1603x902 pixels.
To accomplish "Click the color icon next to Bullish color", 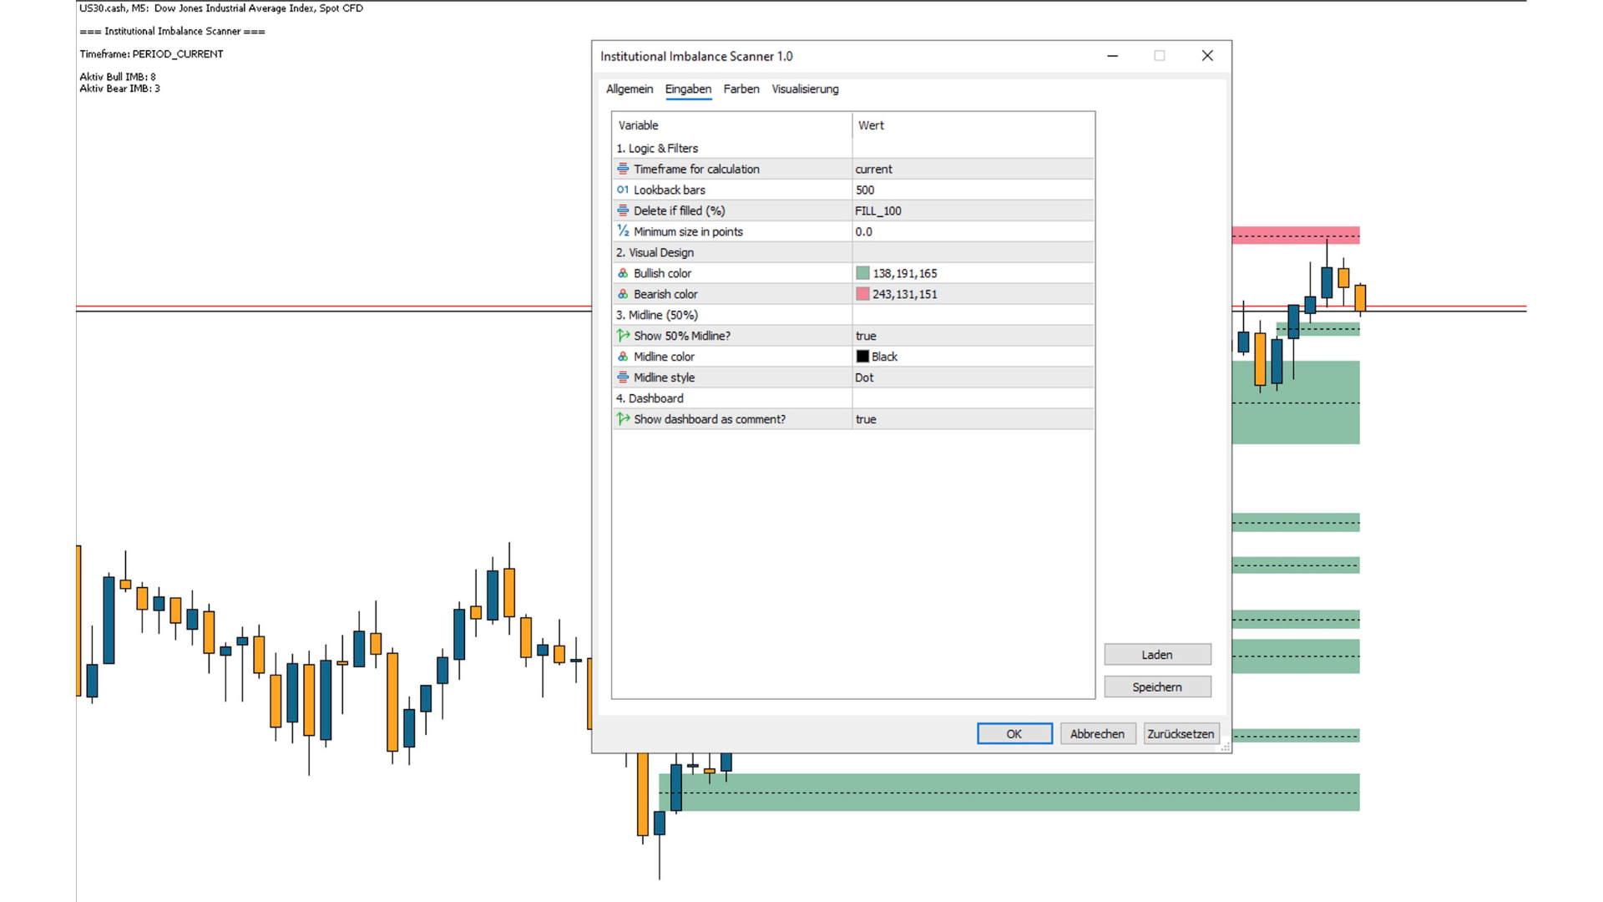I will 623,273.
